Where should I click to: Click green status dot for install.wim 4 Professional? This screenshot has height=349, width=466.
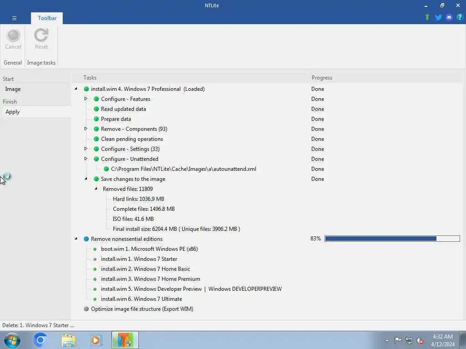coord(86,89)
